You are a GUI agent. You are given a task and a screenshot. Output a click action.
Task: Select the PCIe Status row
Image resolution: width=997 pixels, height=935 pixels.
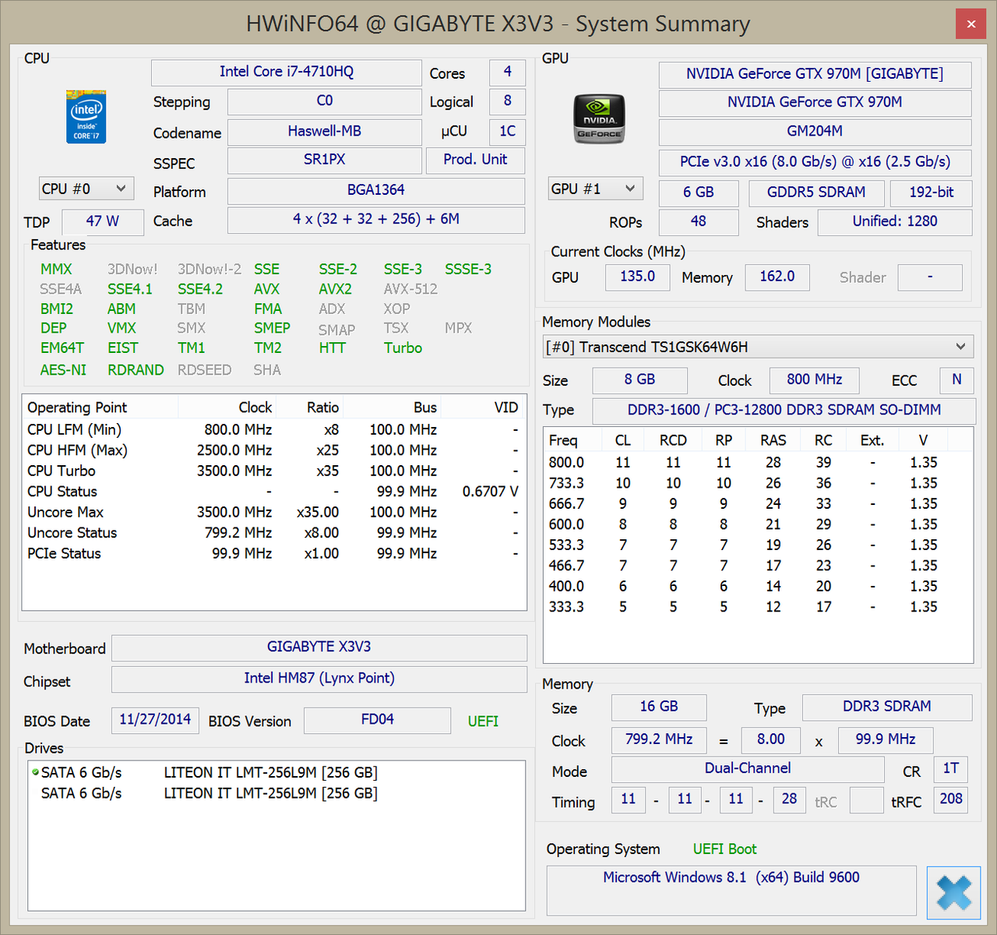click(274, 554)
